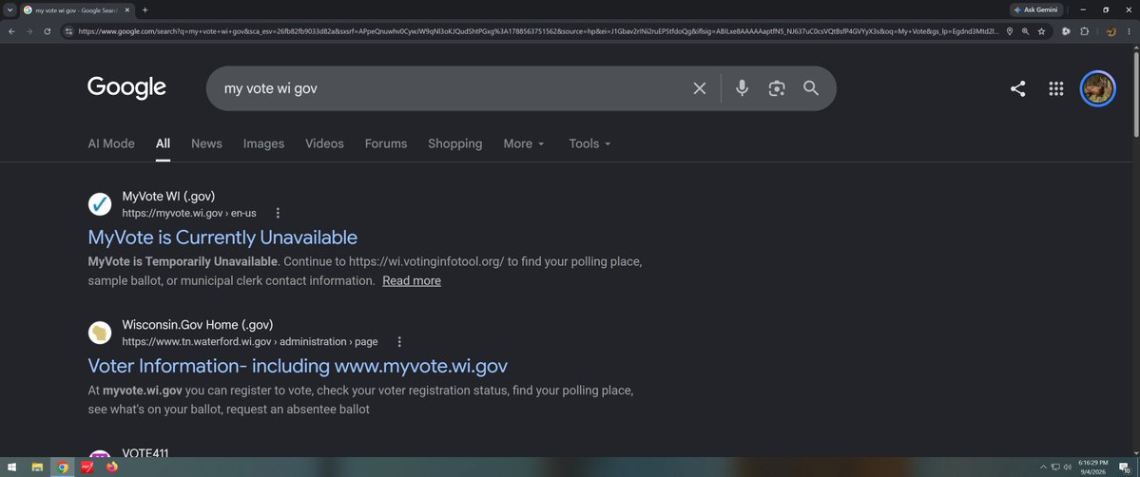Screen dimensions: 1140x477
Task: Select the All results tab
Action: [x=163, y=144]
